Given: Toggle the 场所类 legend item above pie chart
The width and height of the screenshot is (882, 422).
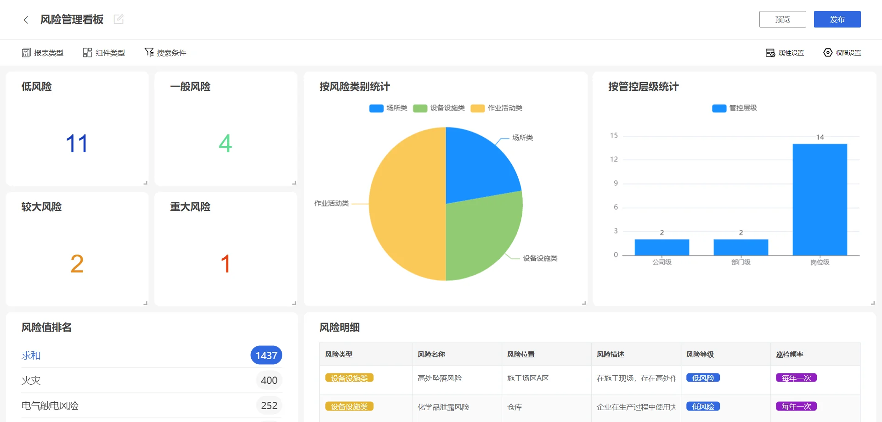Looking at the screenshot, I should pyautogui.click(x=388, y=108).
